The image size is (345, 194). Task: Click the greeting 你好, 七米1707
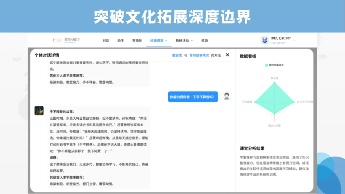click(x=281, y=38)
